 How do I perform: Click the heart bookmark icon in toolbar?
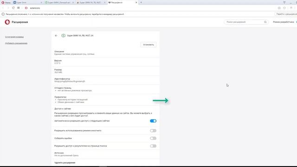click(284, 8)
